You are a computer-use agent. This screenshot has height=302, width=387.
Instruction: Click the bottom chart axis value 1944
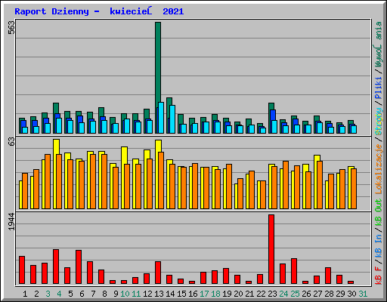(11, 221)
